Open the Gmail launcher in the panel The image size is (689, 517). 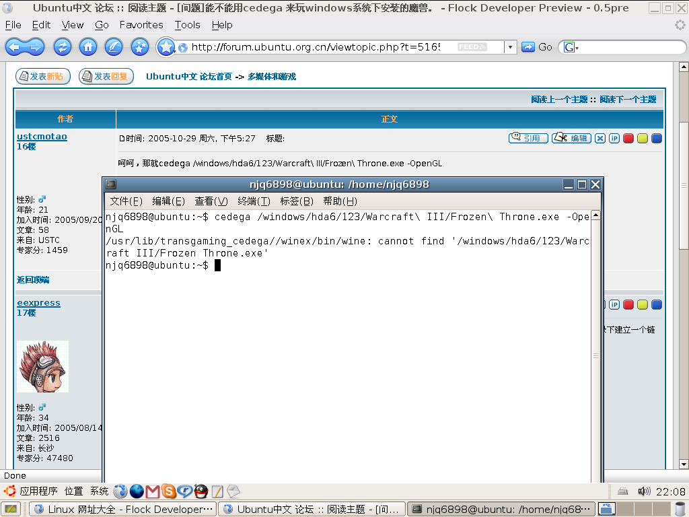point(153,491)
